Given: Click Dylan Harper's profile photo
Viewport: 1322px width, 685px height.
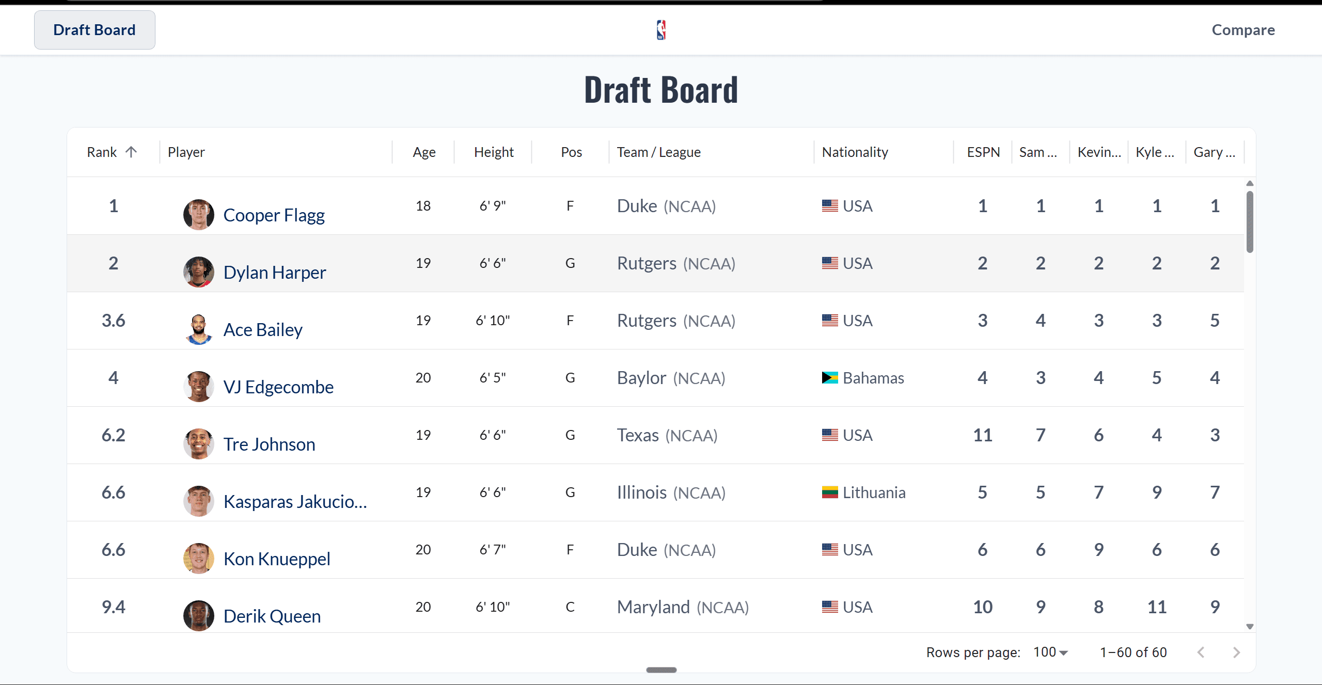Looking at the screenshot, I should [198, 272].
